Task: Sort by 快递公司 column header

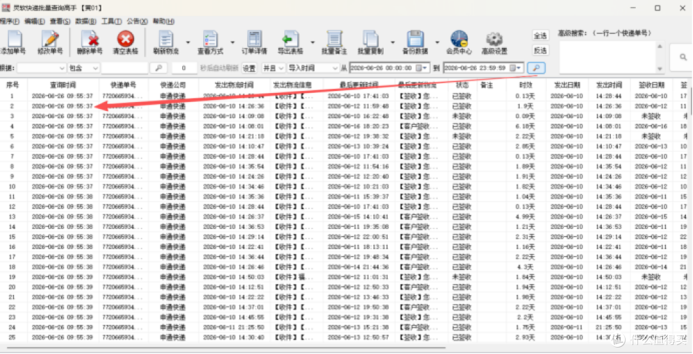Action: point(173,85)
